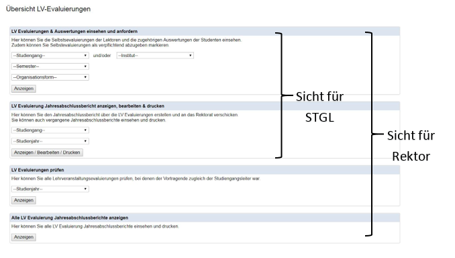Click the Sicht für STGL annotation label
455x258 pixels.
(319, 107)
